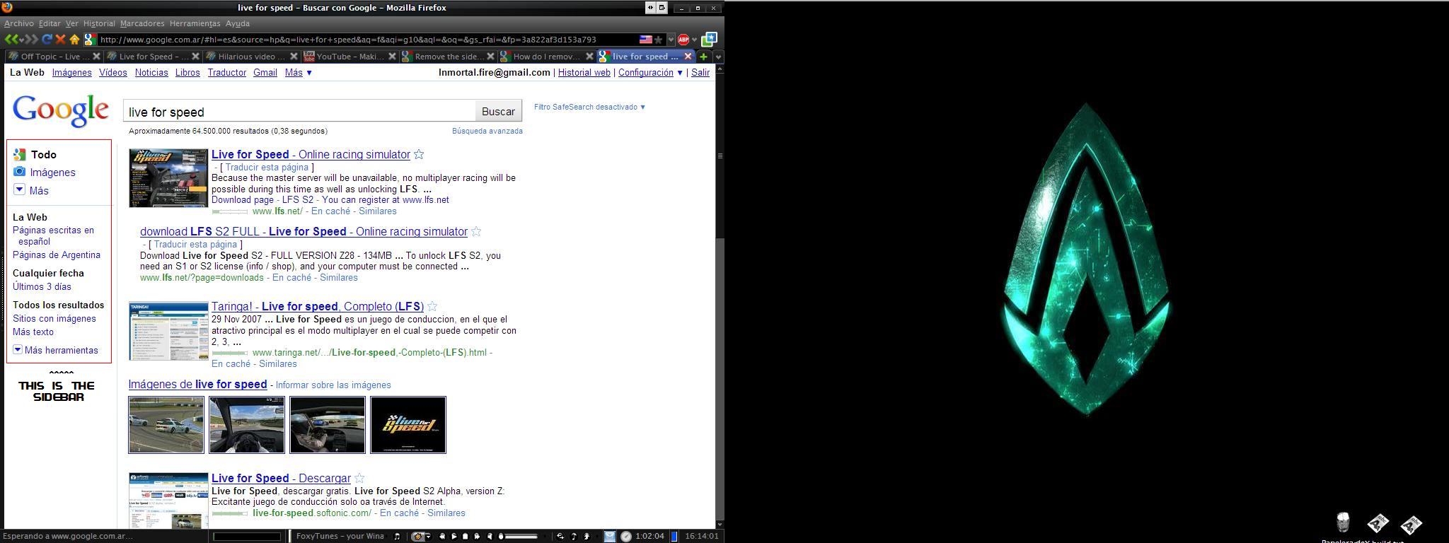Image resolution: width=1449 pixels, height=543 pixels.
Task: Open the 'Sitios con imágenes' filter
Action: click(54, 318)
